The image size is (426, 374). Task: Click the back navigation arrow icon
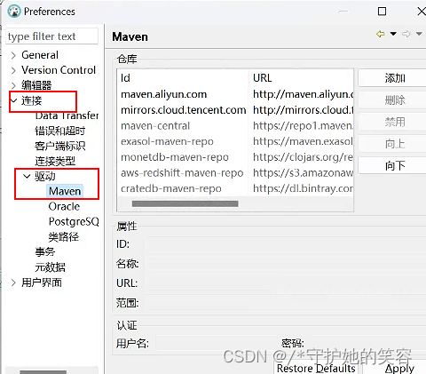(x=381, y=34)
